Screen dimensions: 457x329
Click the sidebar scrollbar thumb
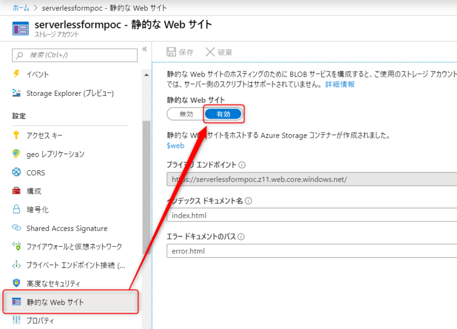(x=146, y=187)
